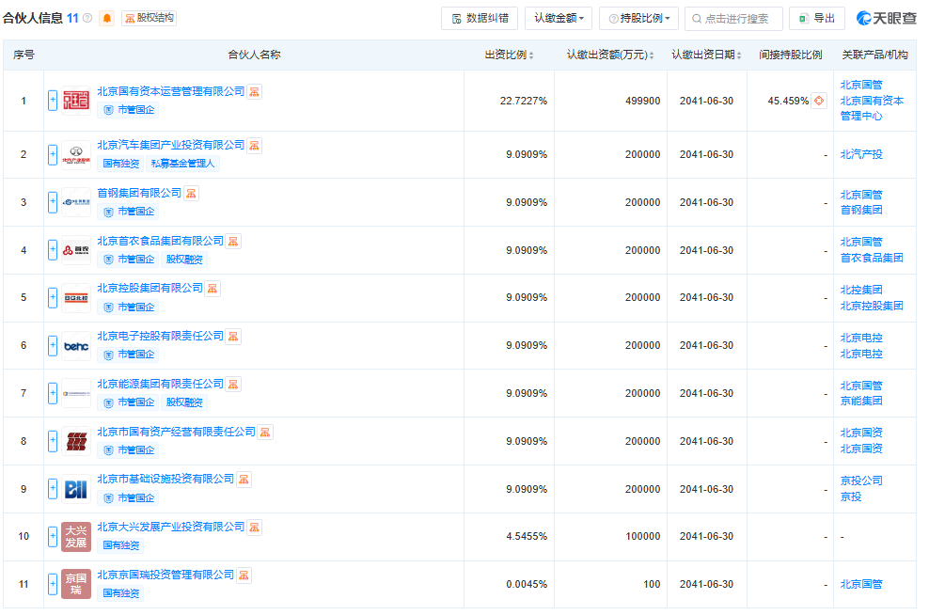Image resolution: width=929 pixels, height=615 pixels.
Task: Click 股权融资 tag under 北京首农食品集团
Action: tap(184, 260)
